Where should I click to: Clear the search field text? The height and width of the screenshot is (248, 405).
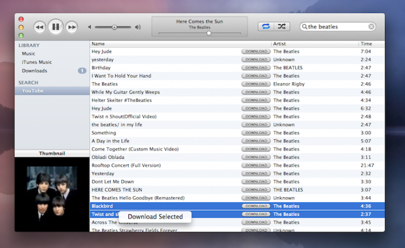pos(371,27)
